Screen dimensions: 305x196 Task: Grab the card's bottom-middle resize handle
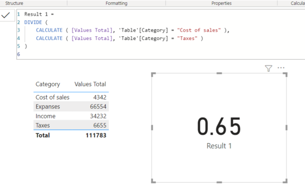219,182
